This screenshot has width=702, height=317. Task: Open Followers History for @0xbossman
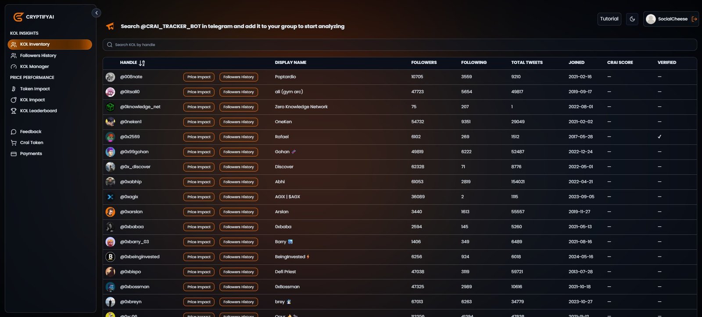239,287
